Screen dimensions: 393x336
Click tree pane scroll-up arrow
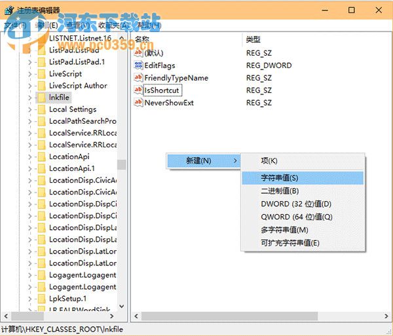[x=122, y=38]
